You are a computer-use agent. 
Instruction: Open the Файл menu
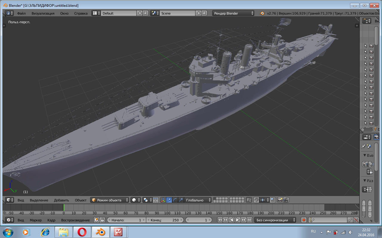tap(21, 13)
